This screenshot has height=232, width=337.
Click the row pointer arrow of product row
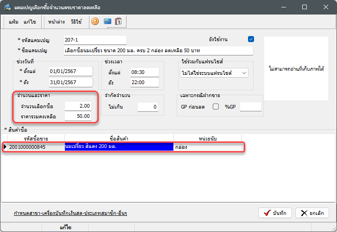tap(5, 147)
